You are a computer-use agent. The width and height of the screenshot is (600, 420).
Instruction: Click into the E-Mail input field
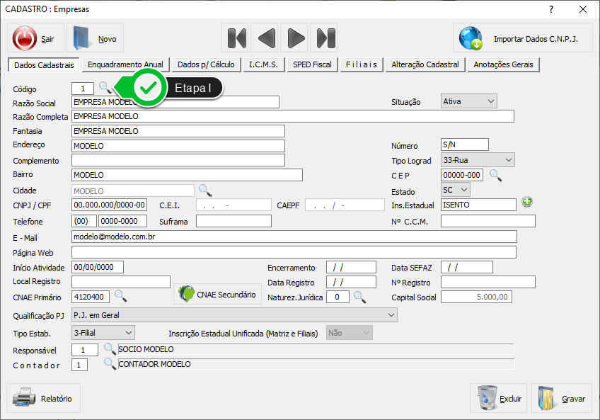[x=294, y=237]
